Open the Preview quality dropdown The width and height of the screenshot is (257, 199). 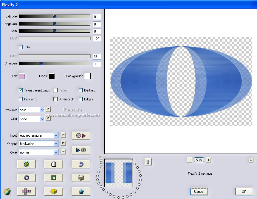[32, 110]
